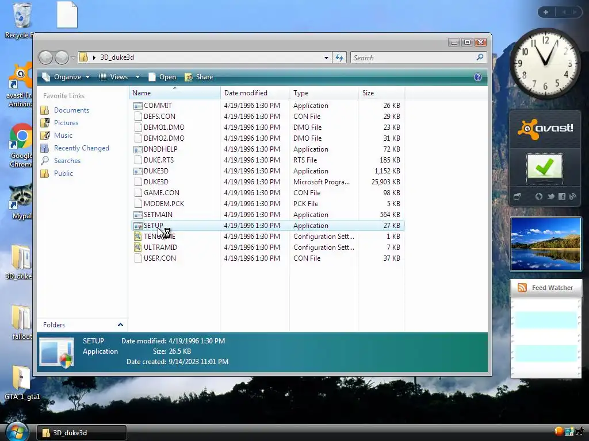Select the SETMAIN application
The image size is (589, 441).
tap(267, 215)
